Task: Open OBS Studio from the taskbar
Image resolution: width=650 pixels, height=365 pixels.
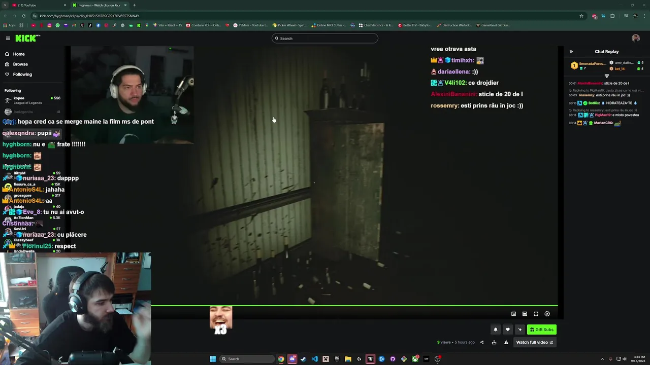Action: tap(437, 359)
